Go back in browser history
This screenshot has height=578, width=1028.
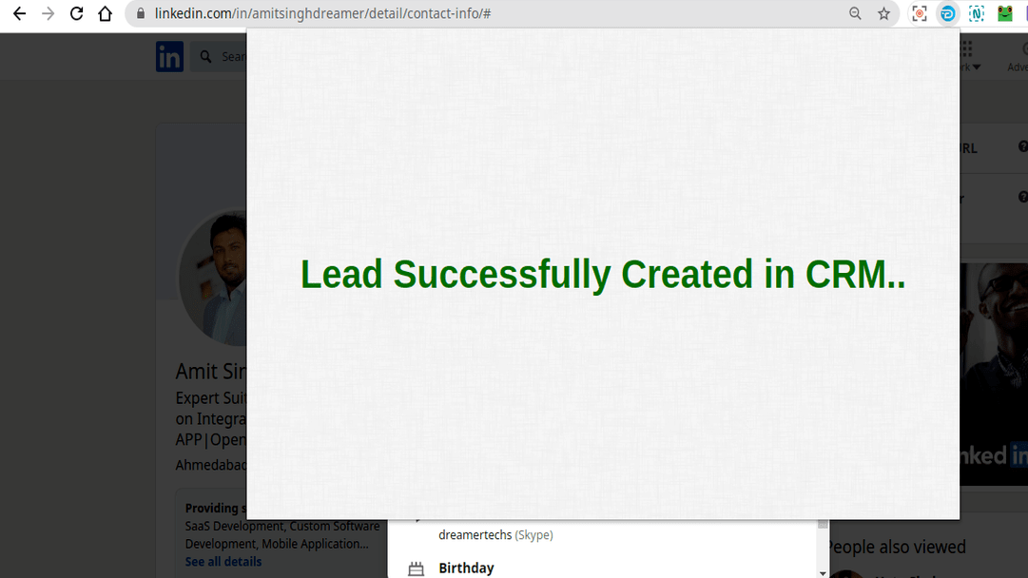(x=20, y=13)
